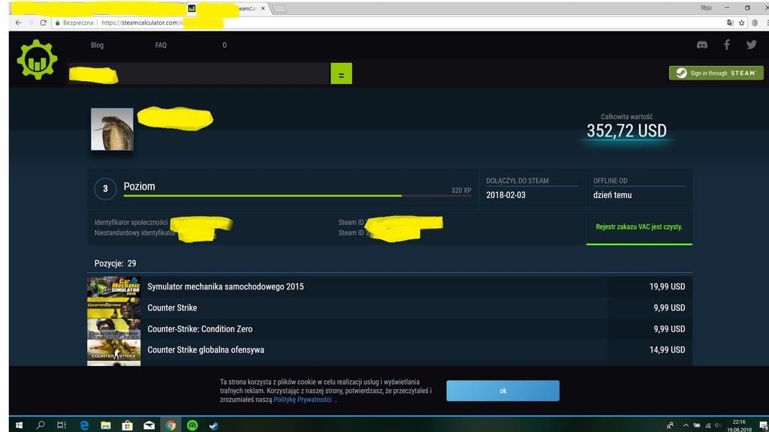Open the FAQ menu item

[x=161, y=45]
